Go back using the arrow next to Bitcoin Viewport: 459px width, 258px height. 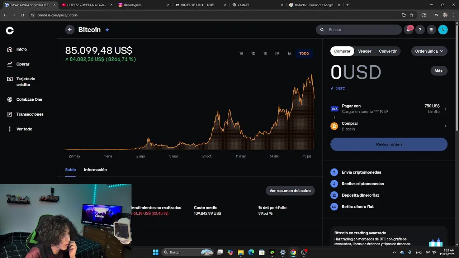(x=70, y=30)
